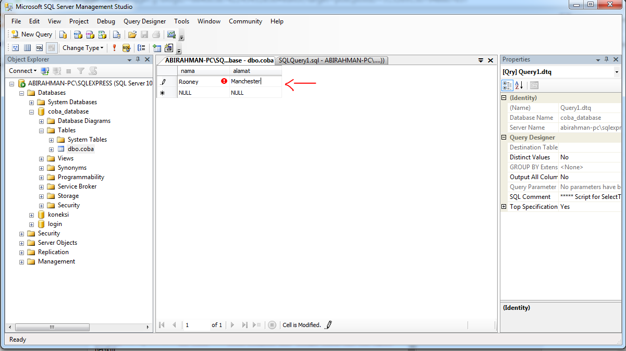Expand the Programmability node

42,177
